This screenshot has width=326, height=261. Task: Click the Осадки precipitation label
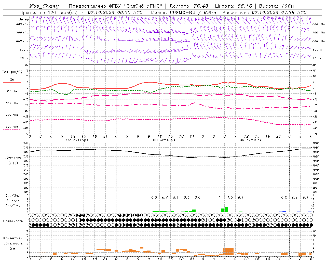tap(13, 200)
